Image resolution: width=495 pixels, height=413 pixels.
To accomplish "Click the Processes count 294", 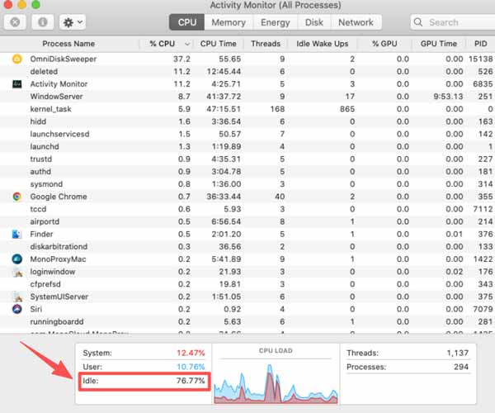I will (461, 367).
